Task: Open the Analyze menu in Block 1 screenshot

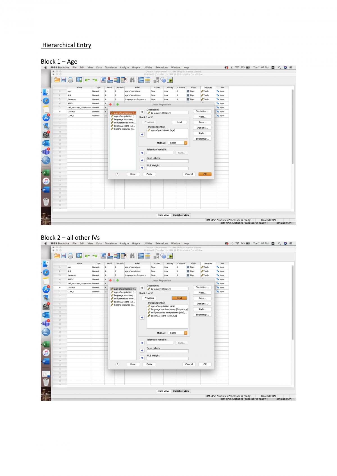Action: (x=124, y=67)
